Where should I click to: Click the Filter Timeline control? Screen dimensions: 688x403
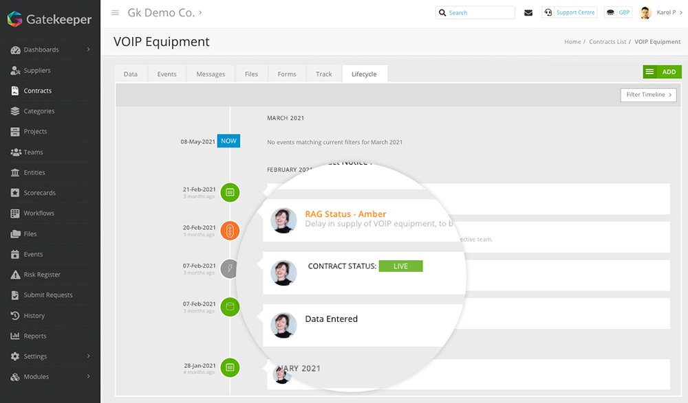pos(647,95)
